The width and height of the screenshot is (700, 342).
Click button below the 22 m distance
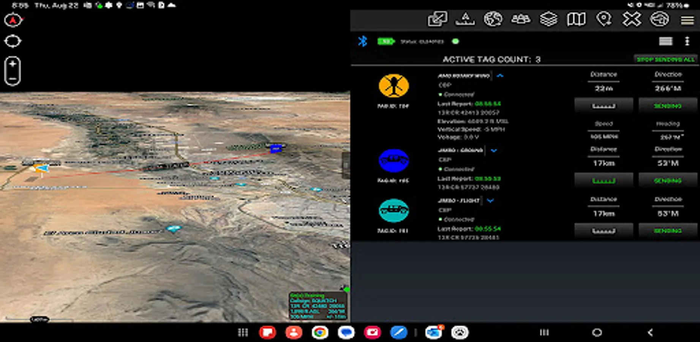point(604,106)
